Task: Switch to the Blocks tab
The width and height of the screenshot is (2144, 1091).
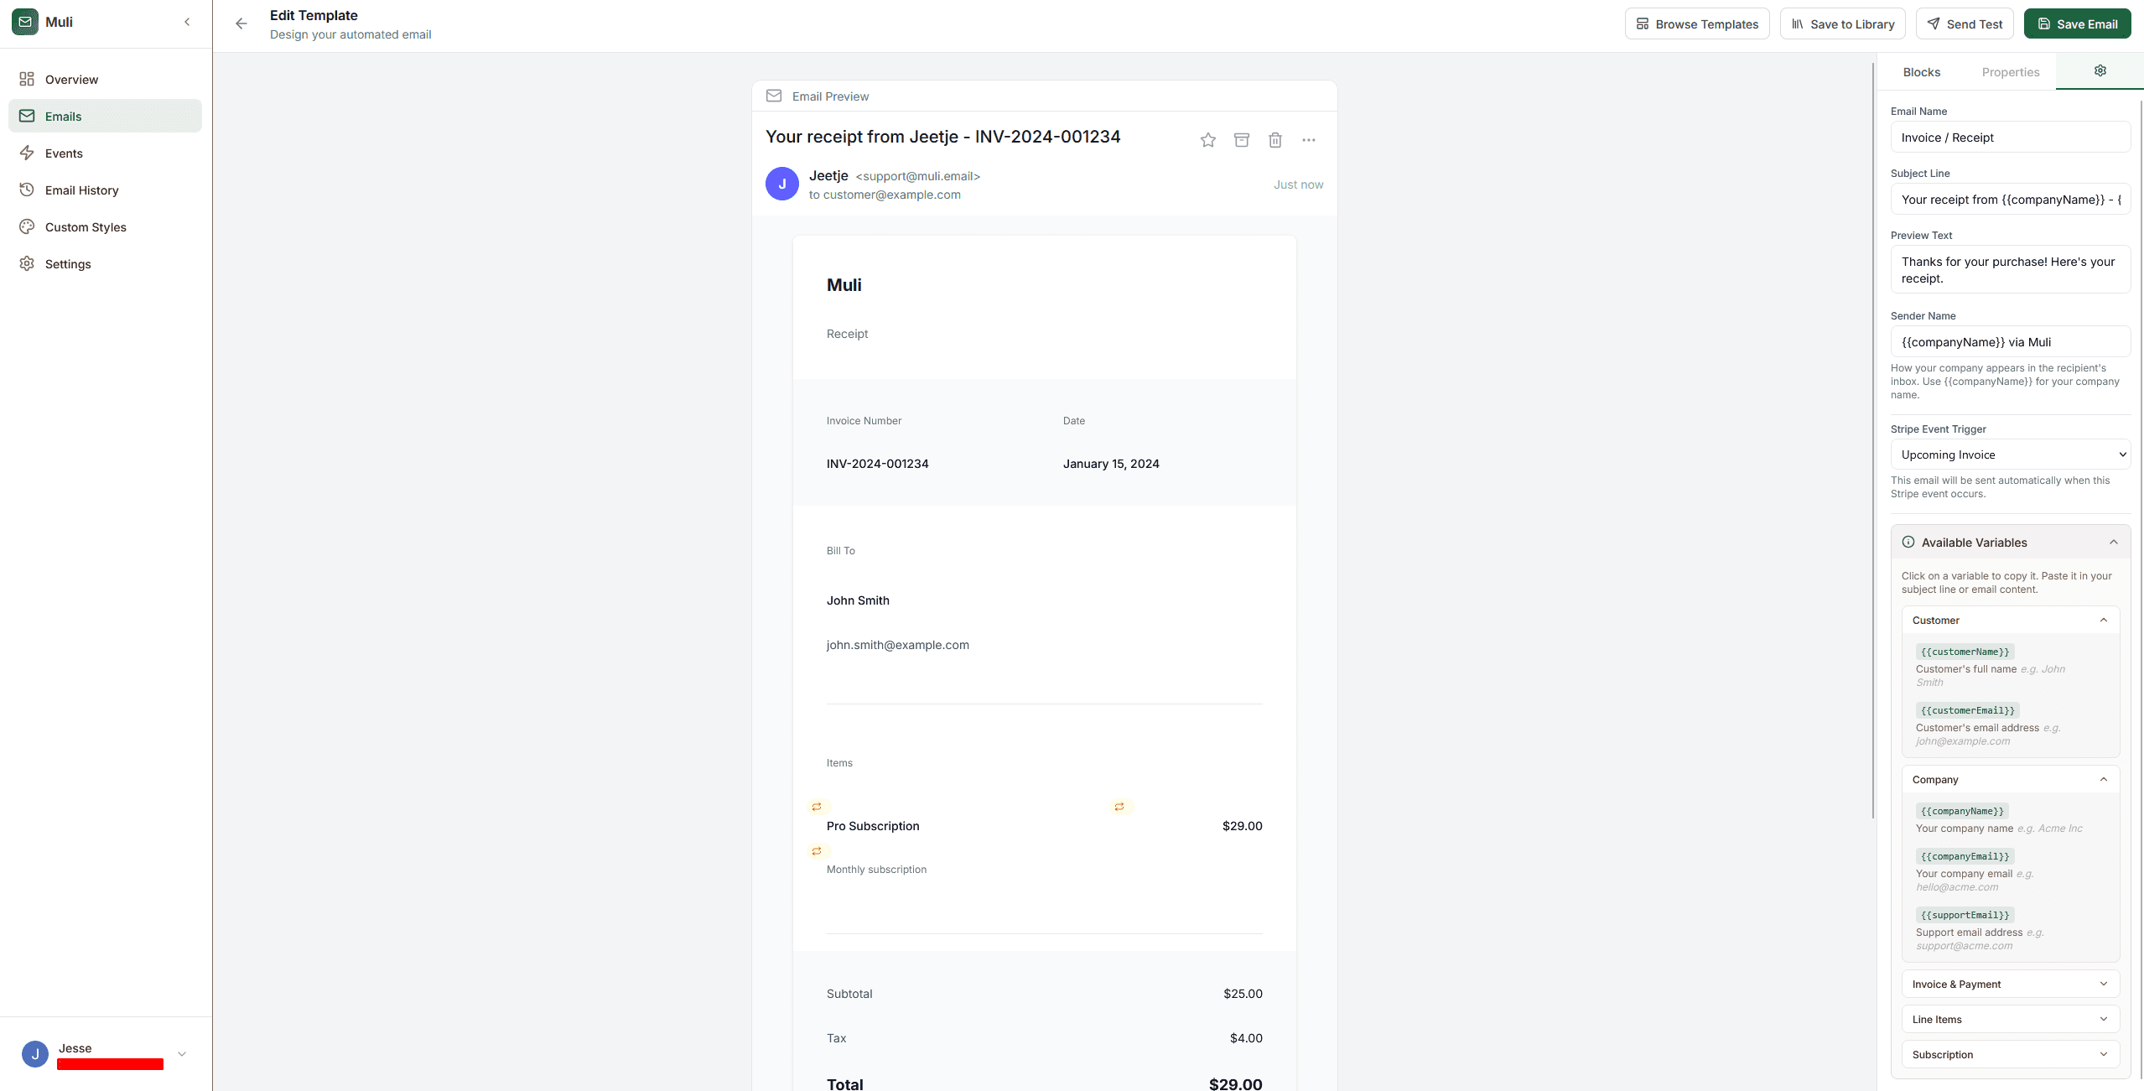Action: click(1921, 72)
